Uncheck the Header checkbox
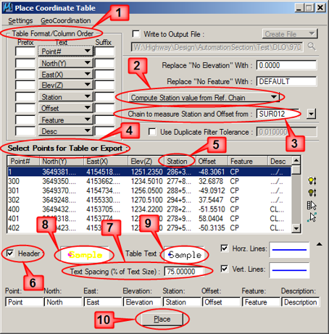The image size is (329, 334). 10,254
